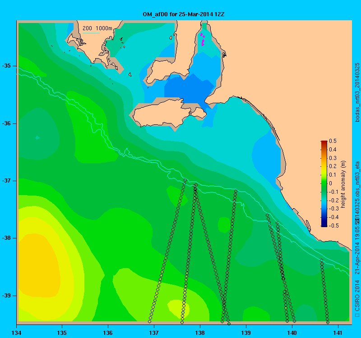
Task: Click the latitude axis label -36
Action: [x=6, y=123]
